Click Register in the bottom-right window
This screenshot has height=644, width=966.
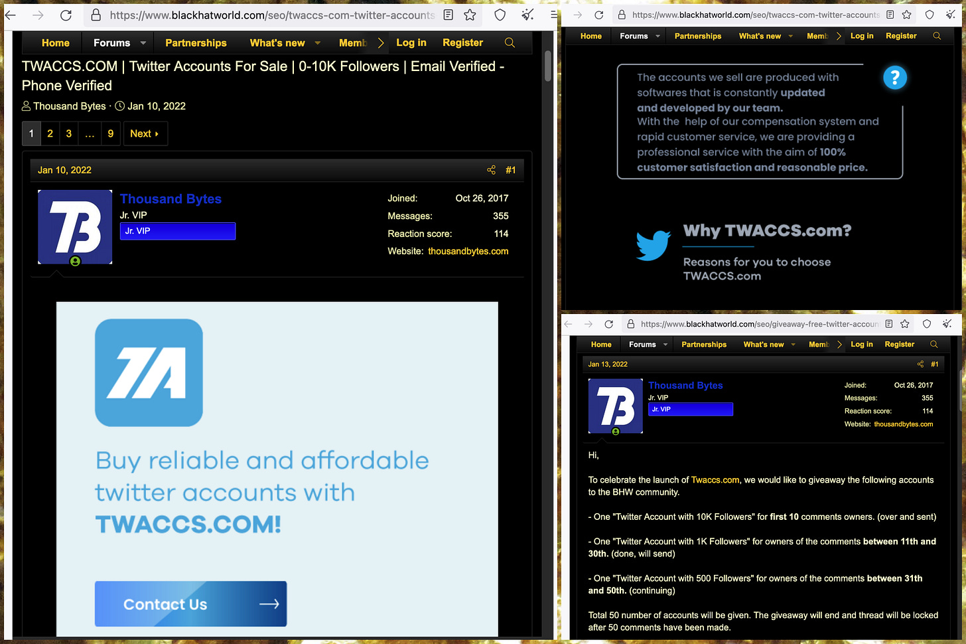coord(899,344)
